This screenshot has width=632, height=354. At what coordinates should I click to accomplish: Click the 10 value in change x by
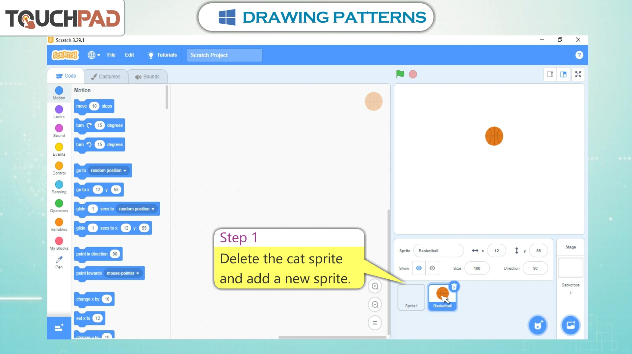pos(107,299)
